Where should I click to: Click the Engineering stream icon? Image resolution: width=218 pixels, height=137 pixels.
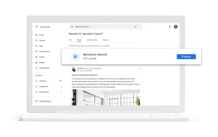tap(36, 92)
